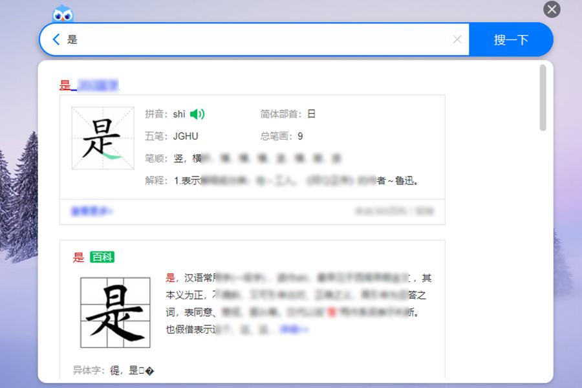
Task: Click the stroke-order grid image of 是
Action: [102, 138]
